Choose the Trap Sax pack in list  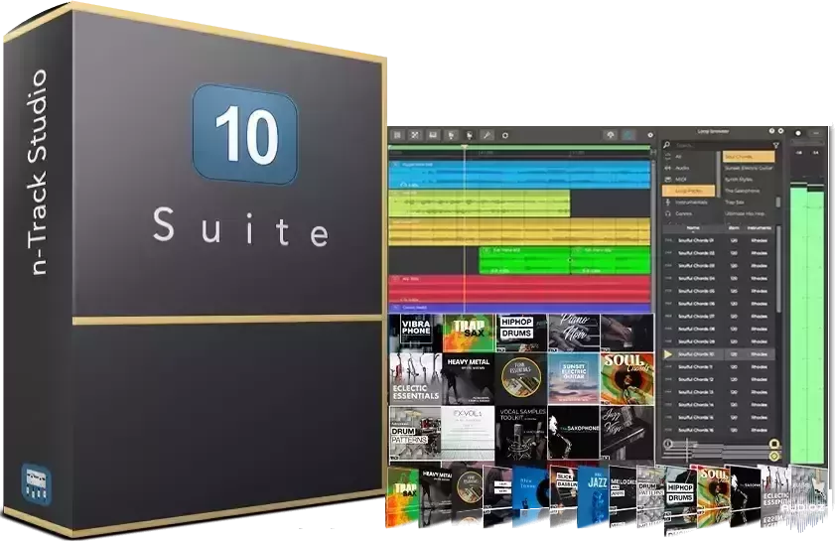click(x=749, y=203)
